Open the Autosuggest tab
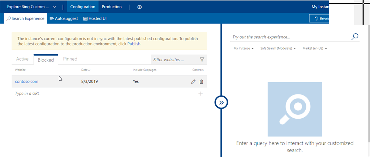Image resolution: width=370 pixels, height=157 pixels. coord(64,18)
